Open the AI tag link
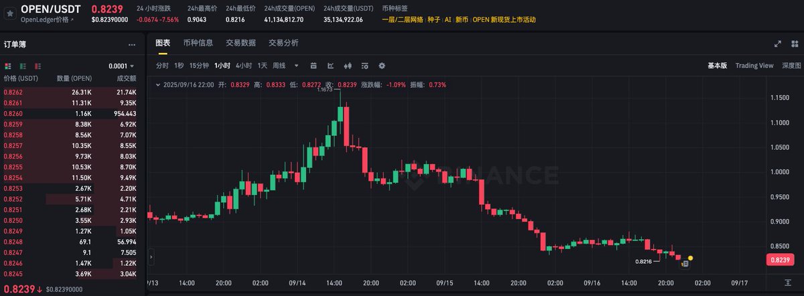Image resolution: width=804 pixels, height=296 pixels. coord(448,20)
